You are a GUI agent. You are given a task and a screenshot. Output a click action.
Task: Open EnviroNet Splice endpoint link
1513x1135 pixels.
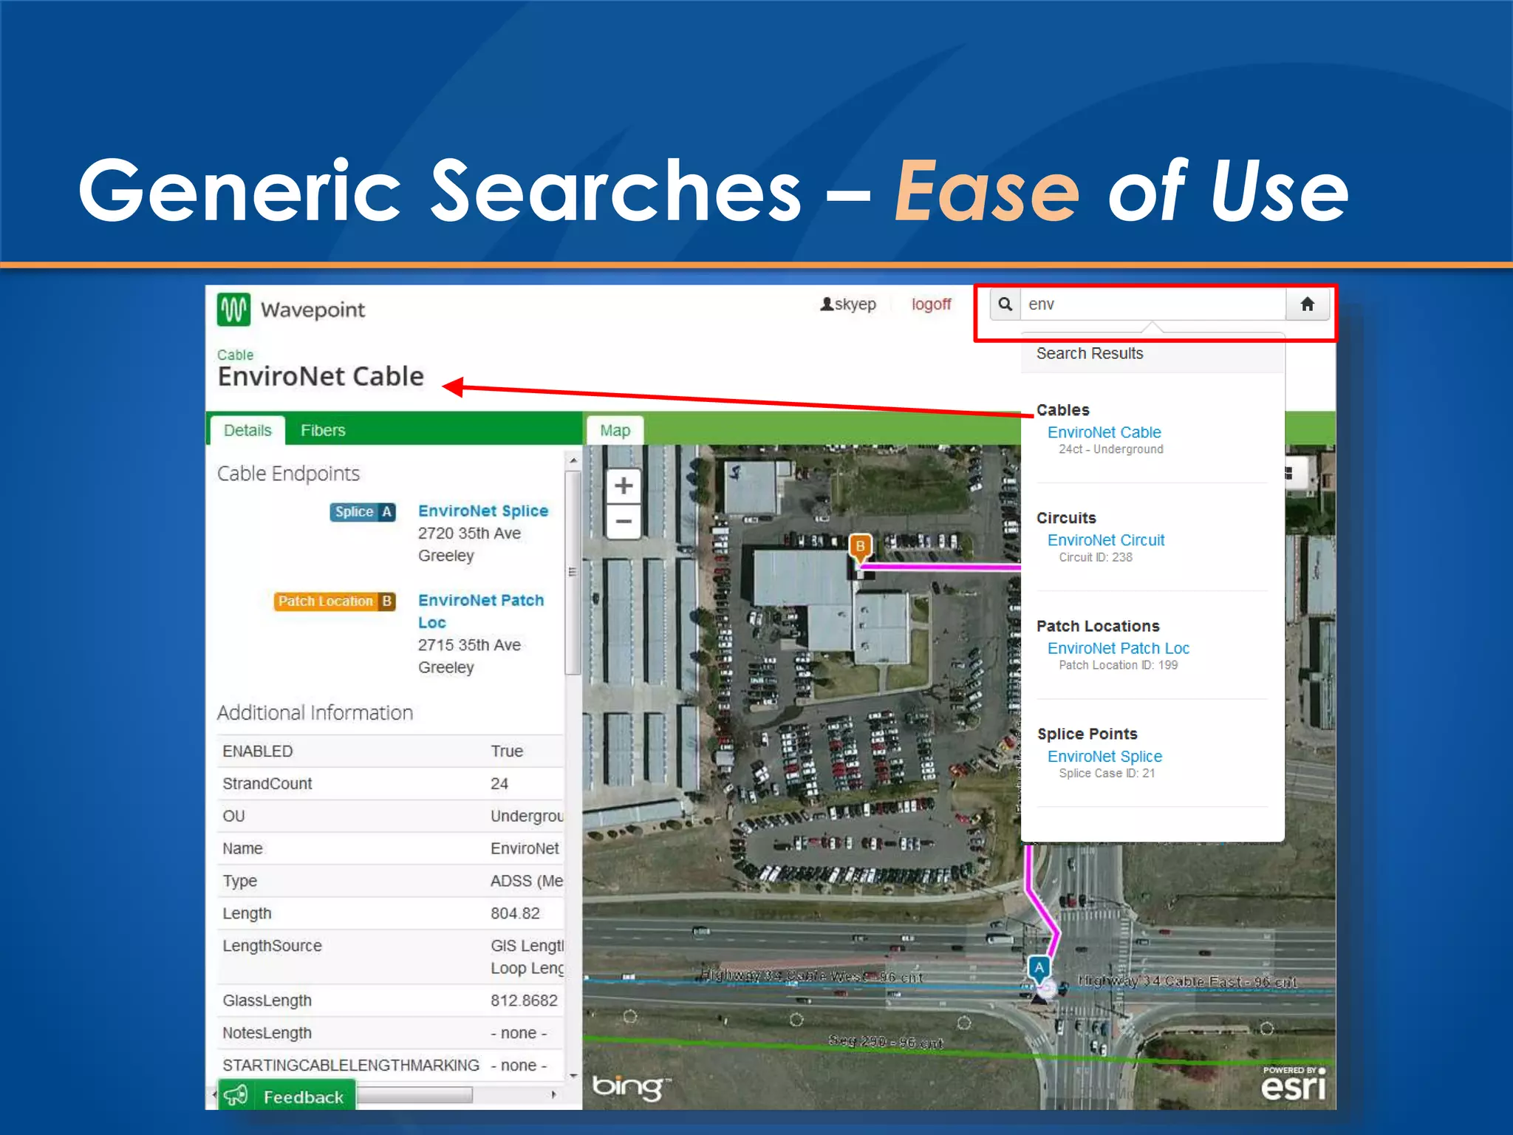pos(483,511)
